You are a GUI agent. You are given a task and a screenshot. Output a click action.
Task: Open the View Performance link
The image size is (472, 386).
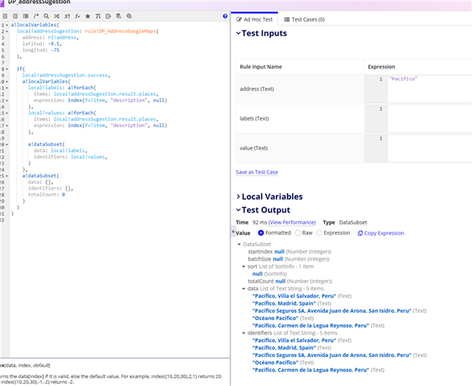(x=292, y=223)
